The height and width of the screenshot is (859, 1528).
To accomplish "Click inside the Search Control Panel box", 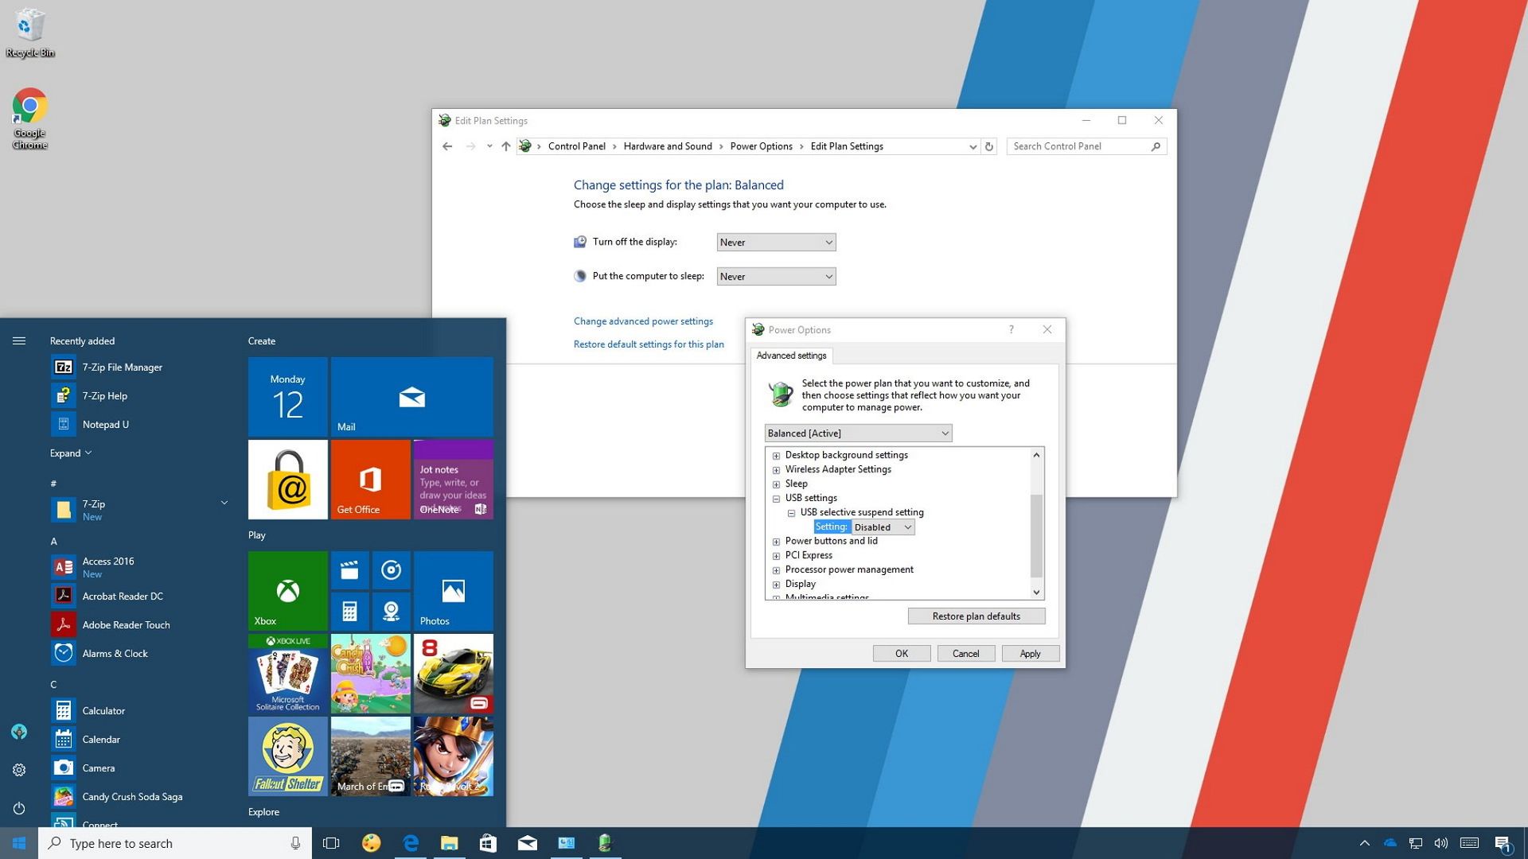I will tap(1078, 146).
